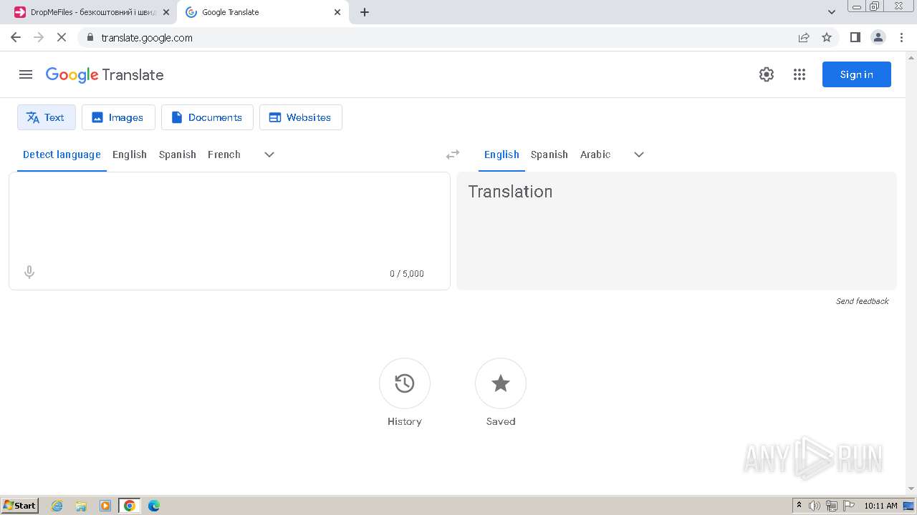Select English as target language
Viewport: 917px width, 515px height.
coord(501,154)
